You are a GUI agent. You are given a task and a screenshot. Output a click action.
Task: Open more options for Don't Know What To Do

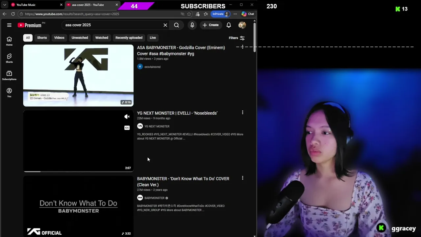point(242,178)
